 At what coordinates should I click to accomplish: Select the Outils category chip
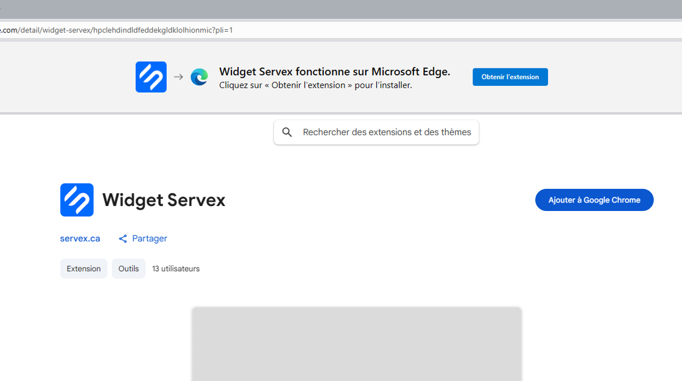[128, 269]
